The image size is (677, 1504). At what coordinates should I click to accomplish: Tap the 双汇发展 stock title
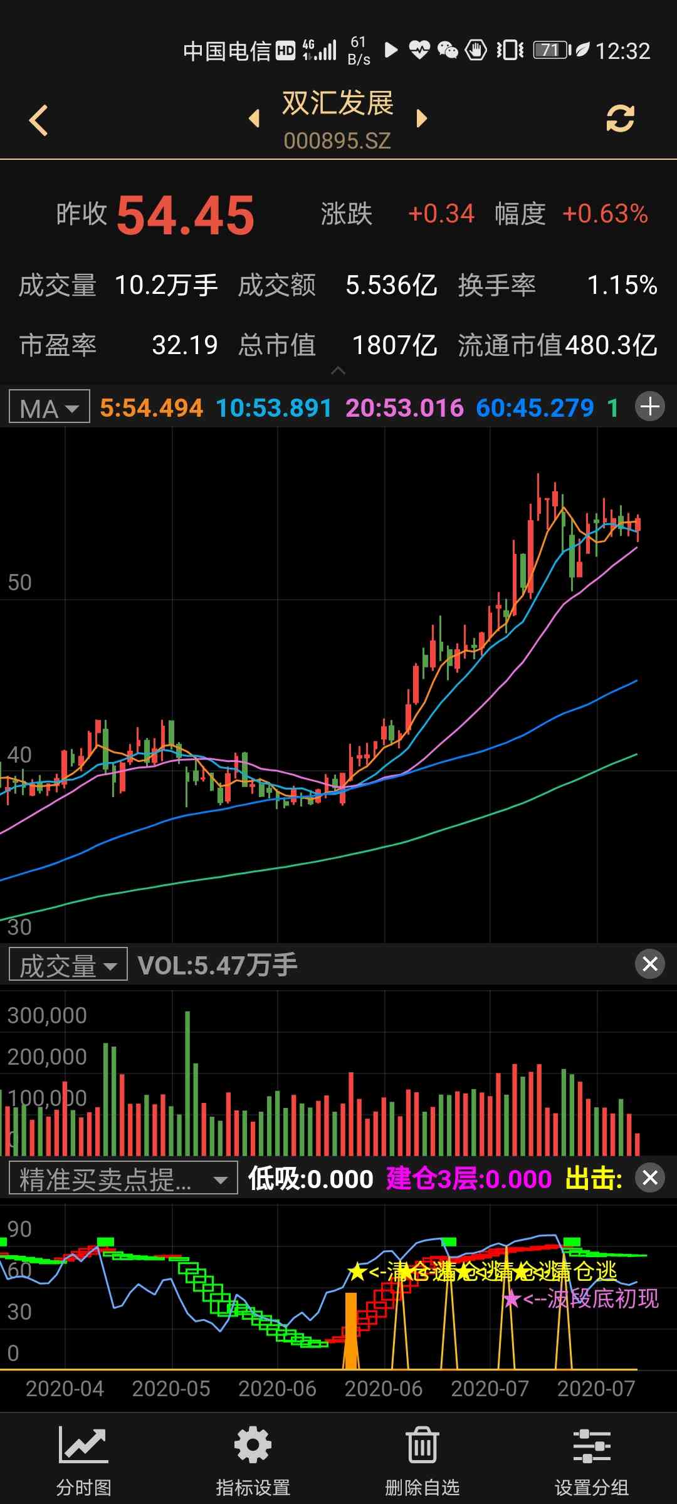click(x=337, y=104)
